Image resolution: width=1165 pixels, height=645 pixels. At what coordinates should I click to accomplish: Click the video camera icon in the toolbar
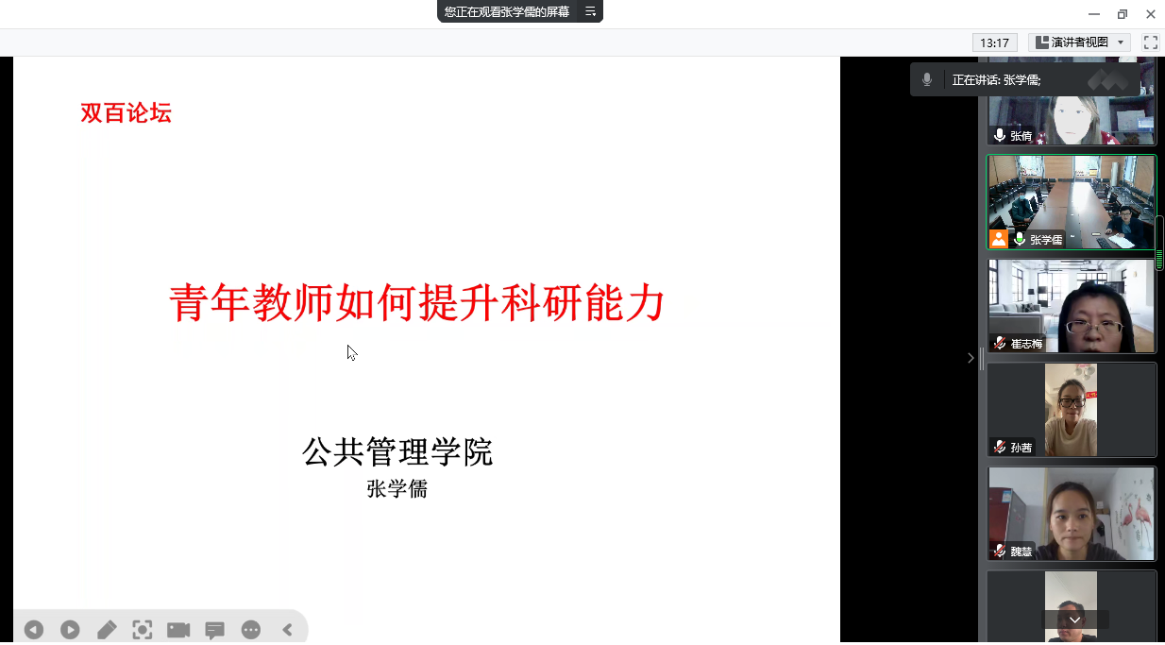tap(178, 630)
